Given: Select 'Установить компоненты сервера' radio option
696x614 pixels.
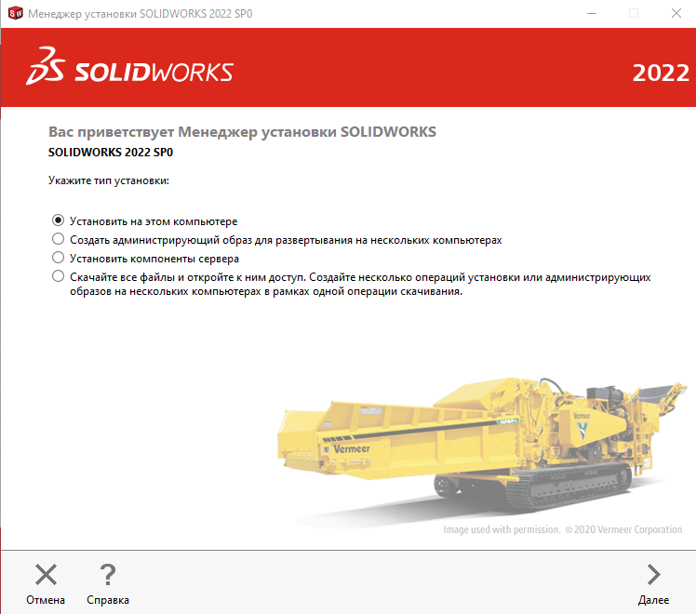Looking at the screenshot, I should click(58, 258).
